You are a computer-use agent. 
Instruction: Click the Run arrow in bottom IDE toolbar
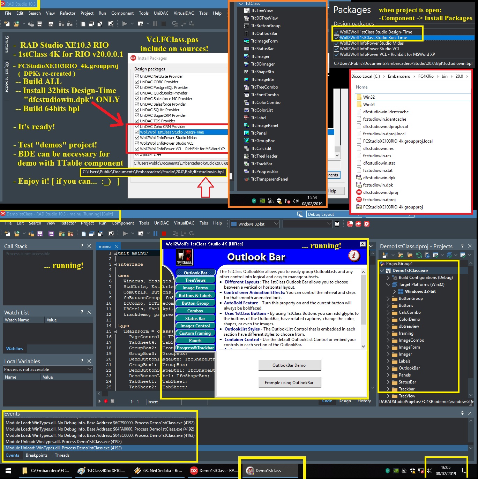(125, 234)
